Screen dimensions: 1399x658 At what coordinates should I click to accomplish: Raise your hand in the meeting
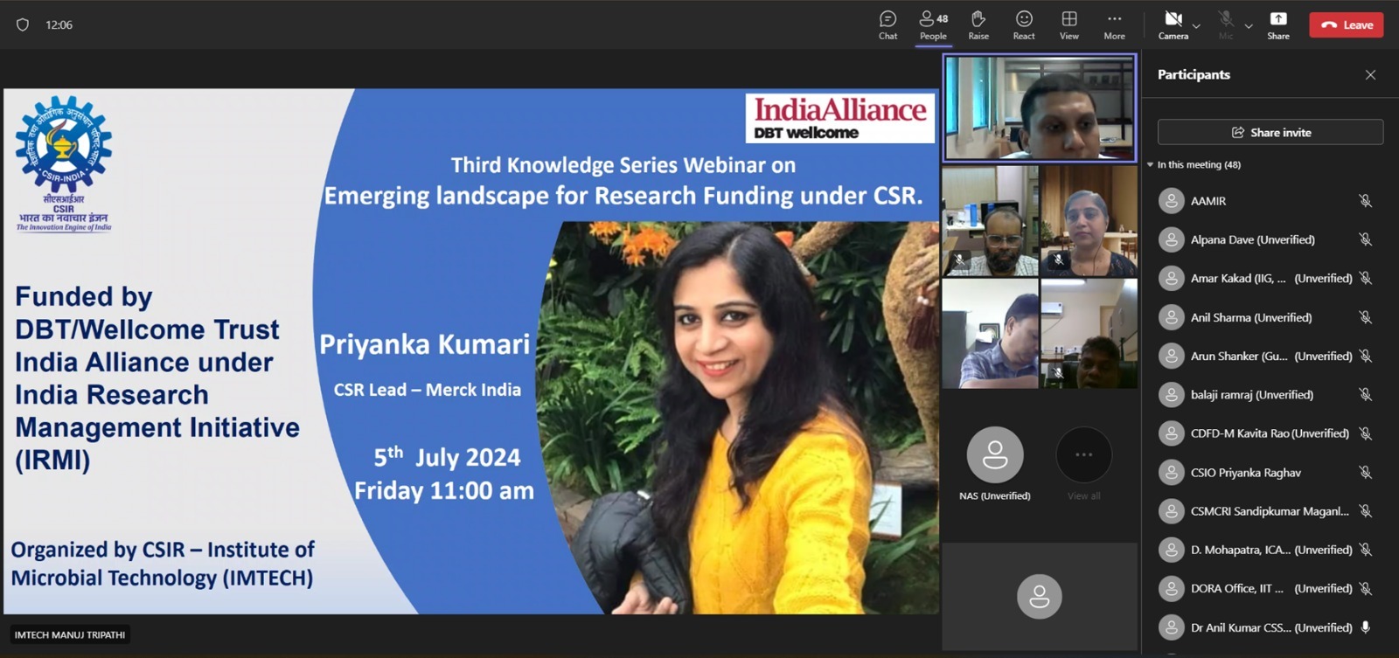point(978,24)
